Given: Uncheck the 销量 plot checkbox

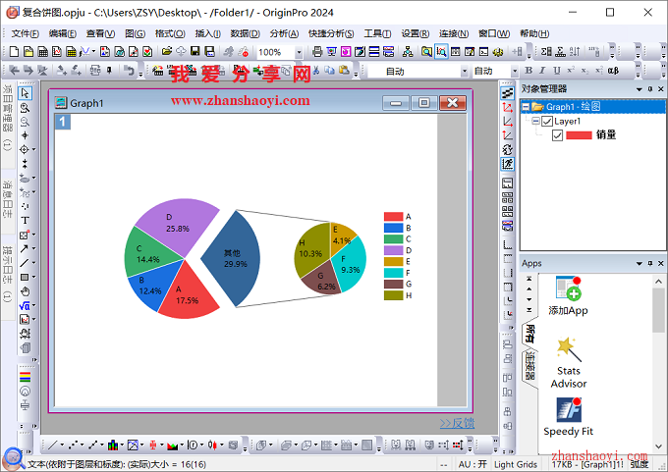Looking at the screenshot, I should pyautogui.click(x=557, y=135).
